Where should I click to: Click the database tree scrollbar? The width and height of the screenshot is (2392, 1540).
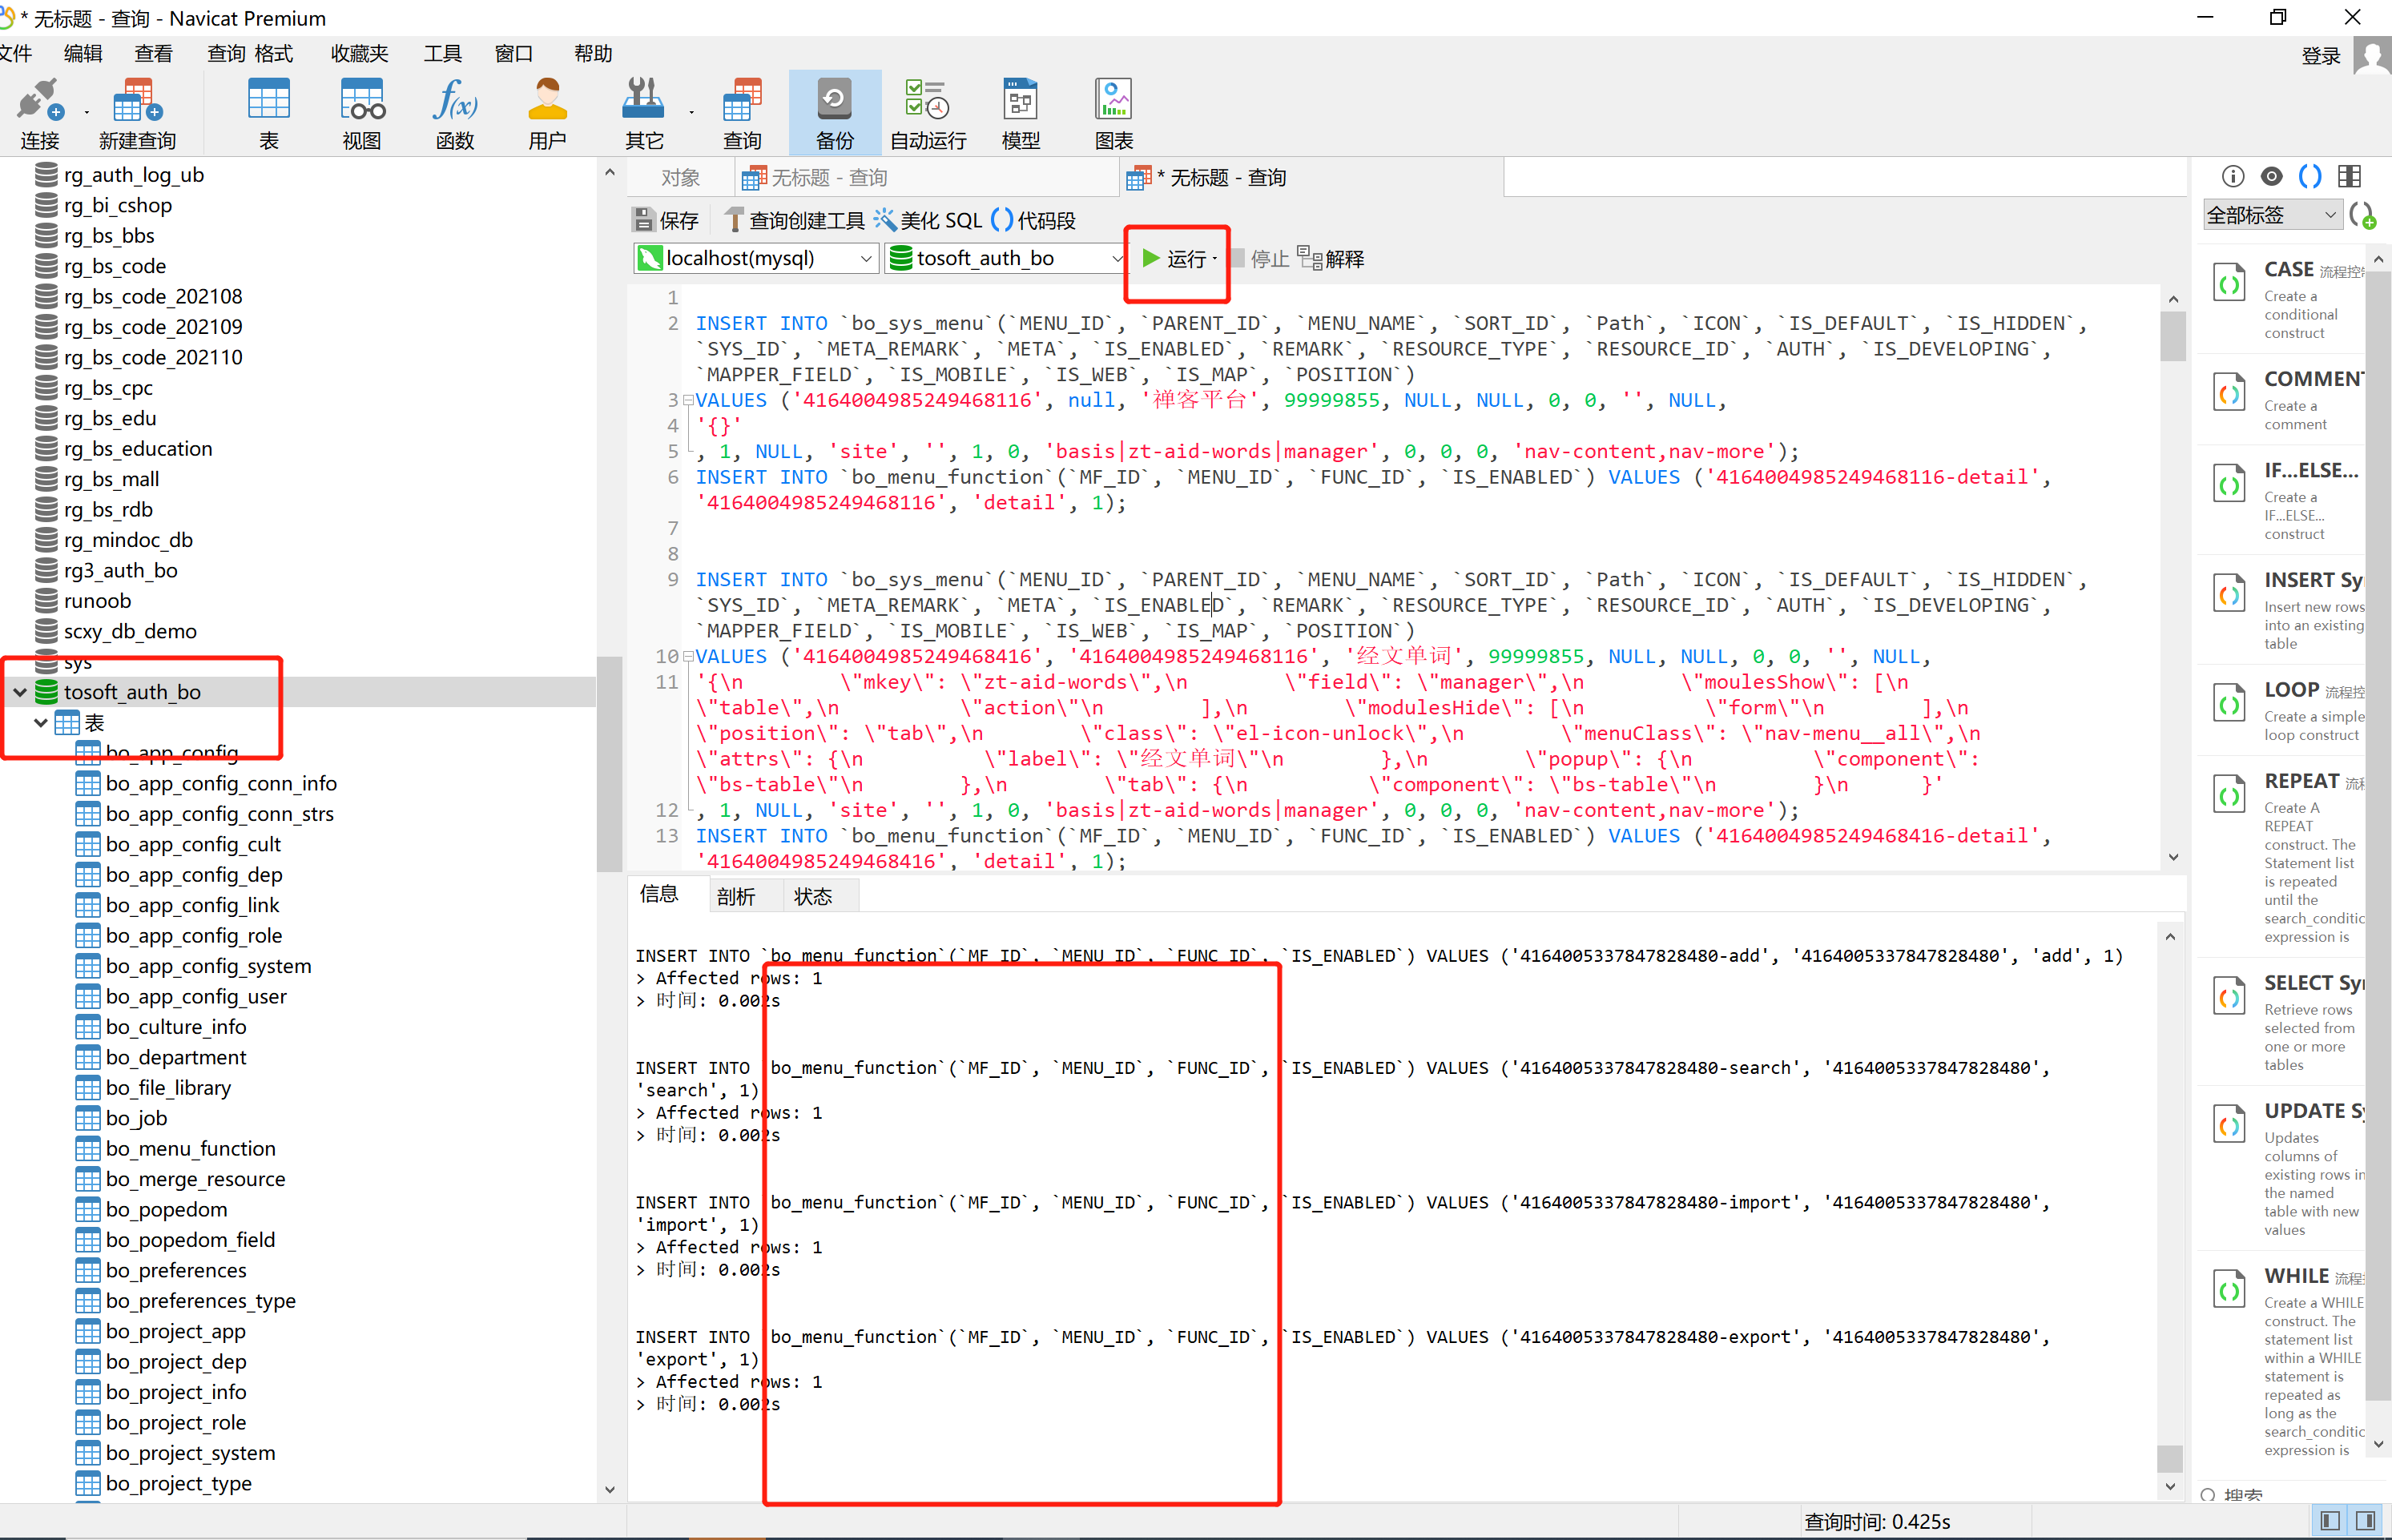609,763
